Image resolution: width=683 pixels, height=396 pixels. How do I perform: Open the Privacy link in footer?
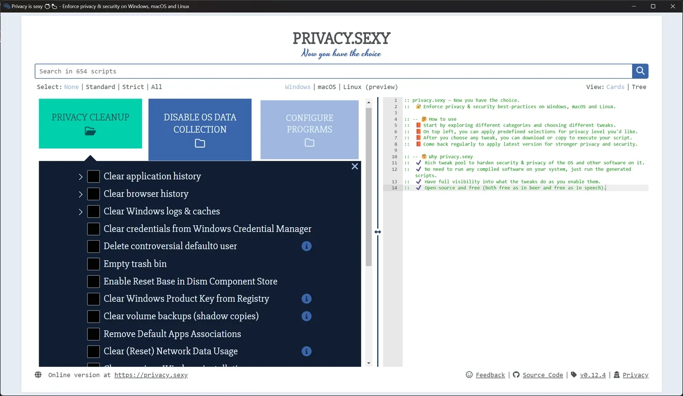pos(635,375)
